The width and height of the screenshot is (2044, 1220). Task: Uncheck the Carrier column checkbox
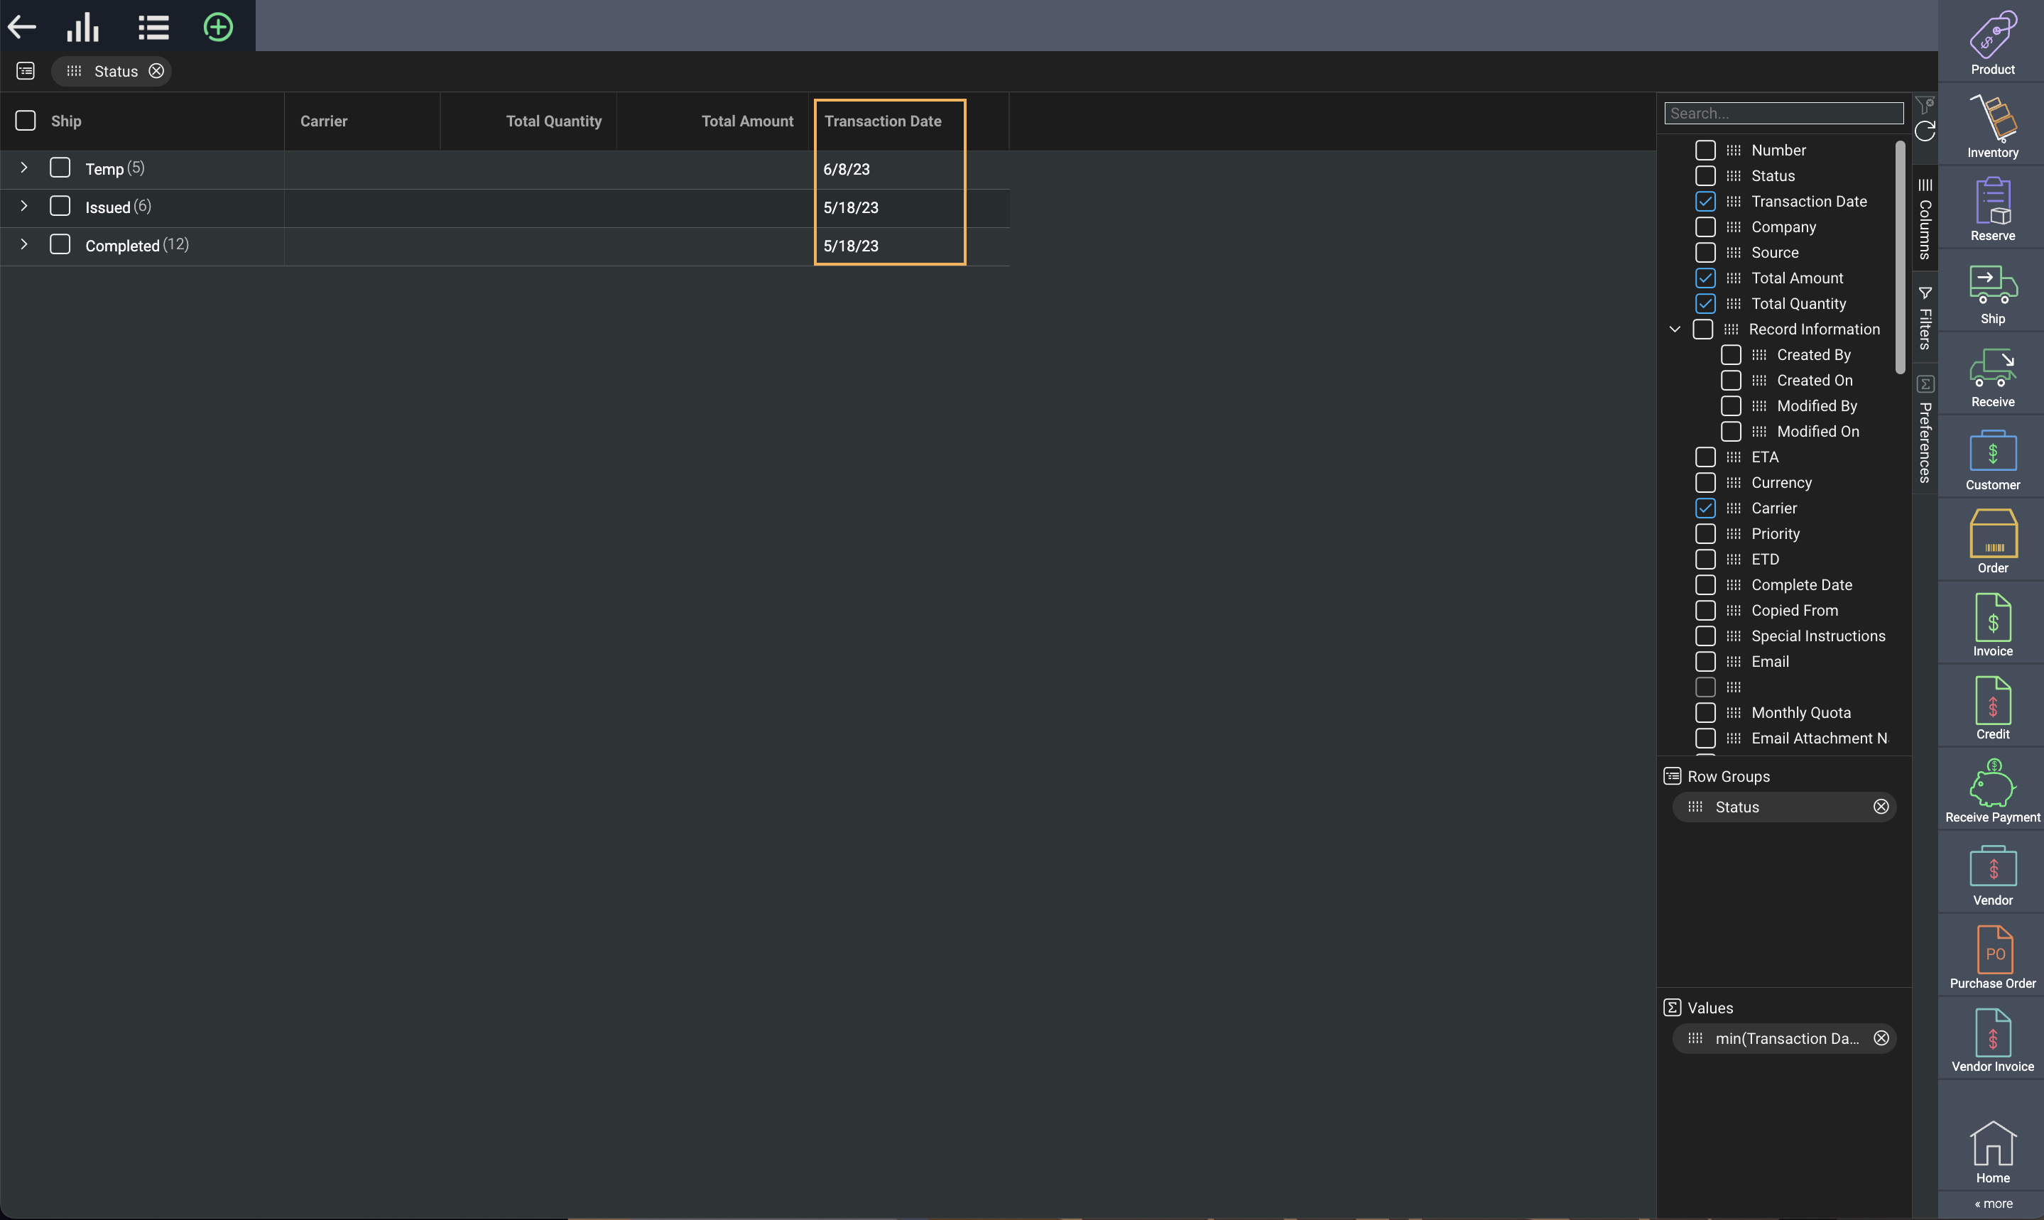point(1705,508)
